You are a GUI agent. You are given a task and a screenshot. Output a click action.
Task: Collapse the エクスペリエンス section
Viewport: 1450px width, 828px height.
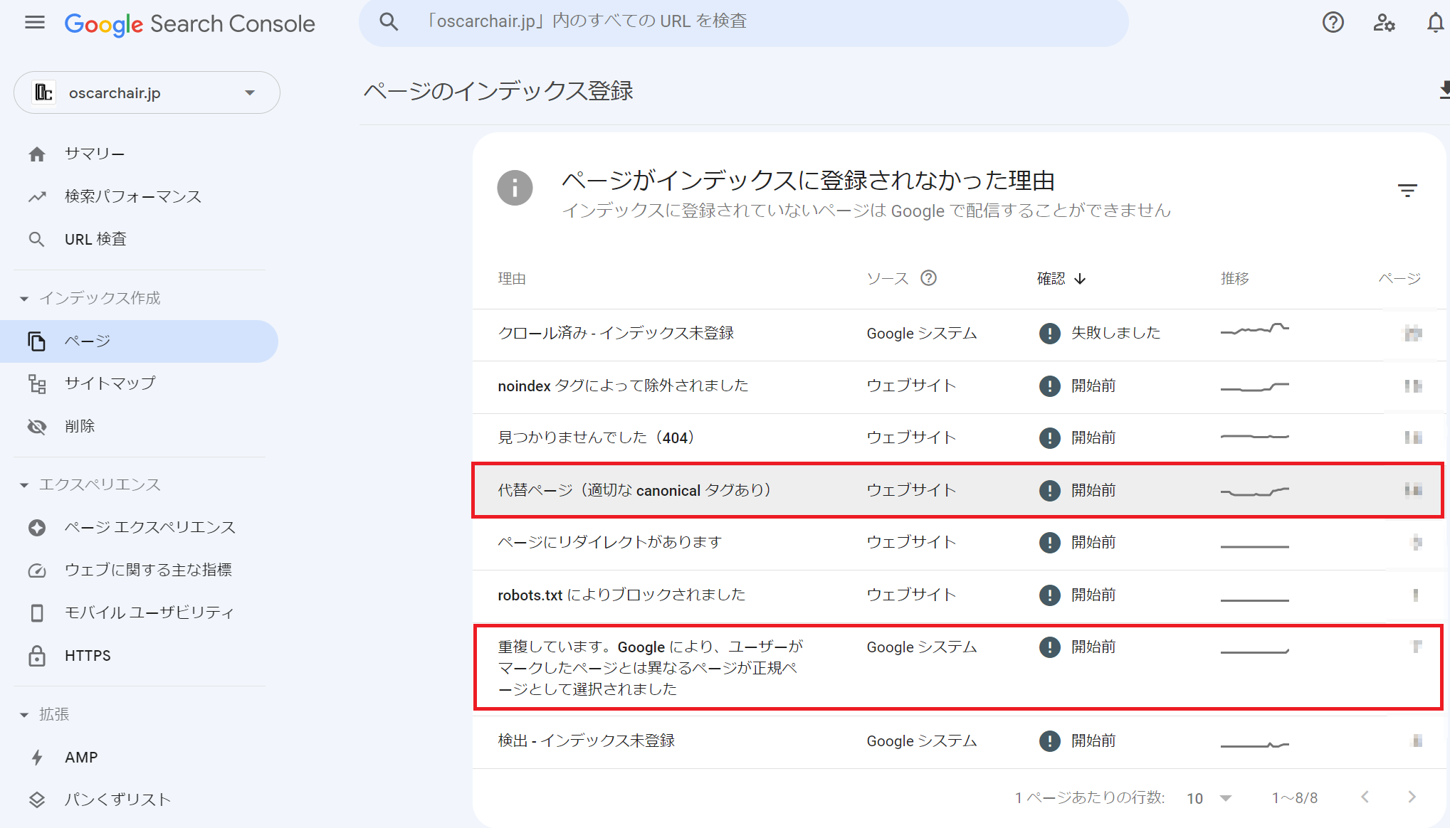tap(24, 485)
